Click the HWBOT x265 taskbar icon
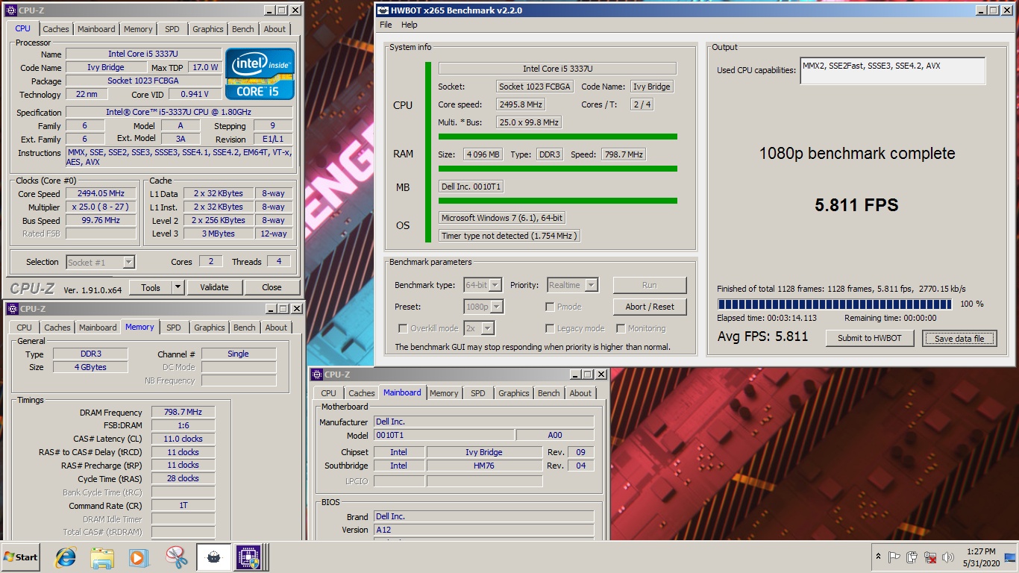The width and height of the screenshot is (1019, 573). [213, 557]
